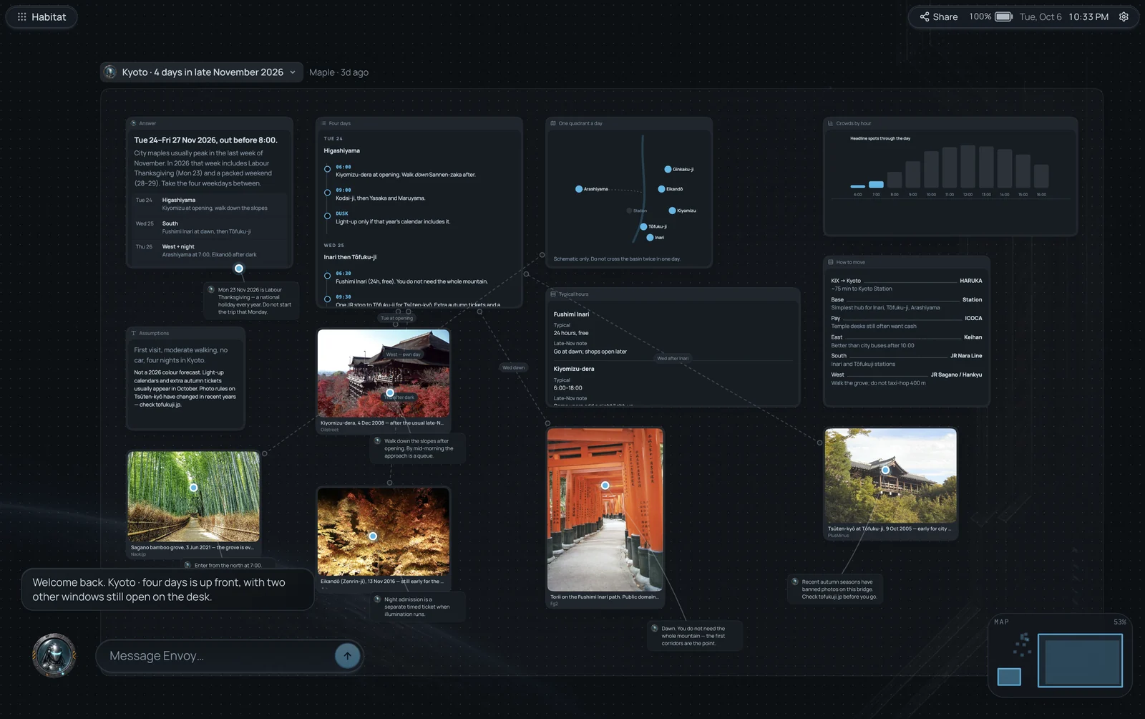Click the '10:33 PM' clock in top bar
This screenshot has height=719, width=1145.
1088,17
